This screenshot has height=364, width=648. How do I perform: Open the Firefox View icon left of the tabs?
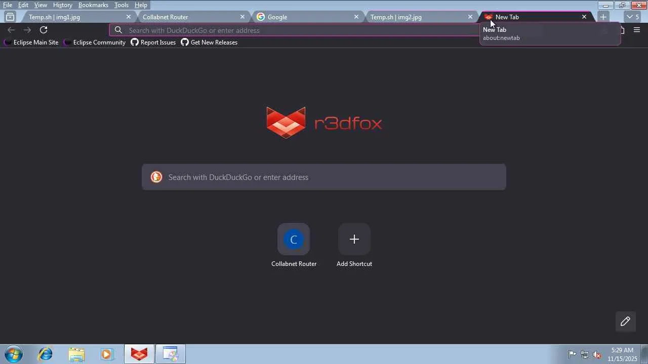pyautogui.click(x=10, y=17)
